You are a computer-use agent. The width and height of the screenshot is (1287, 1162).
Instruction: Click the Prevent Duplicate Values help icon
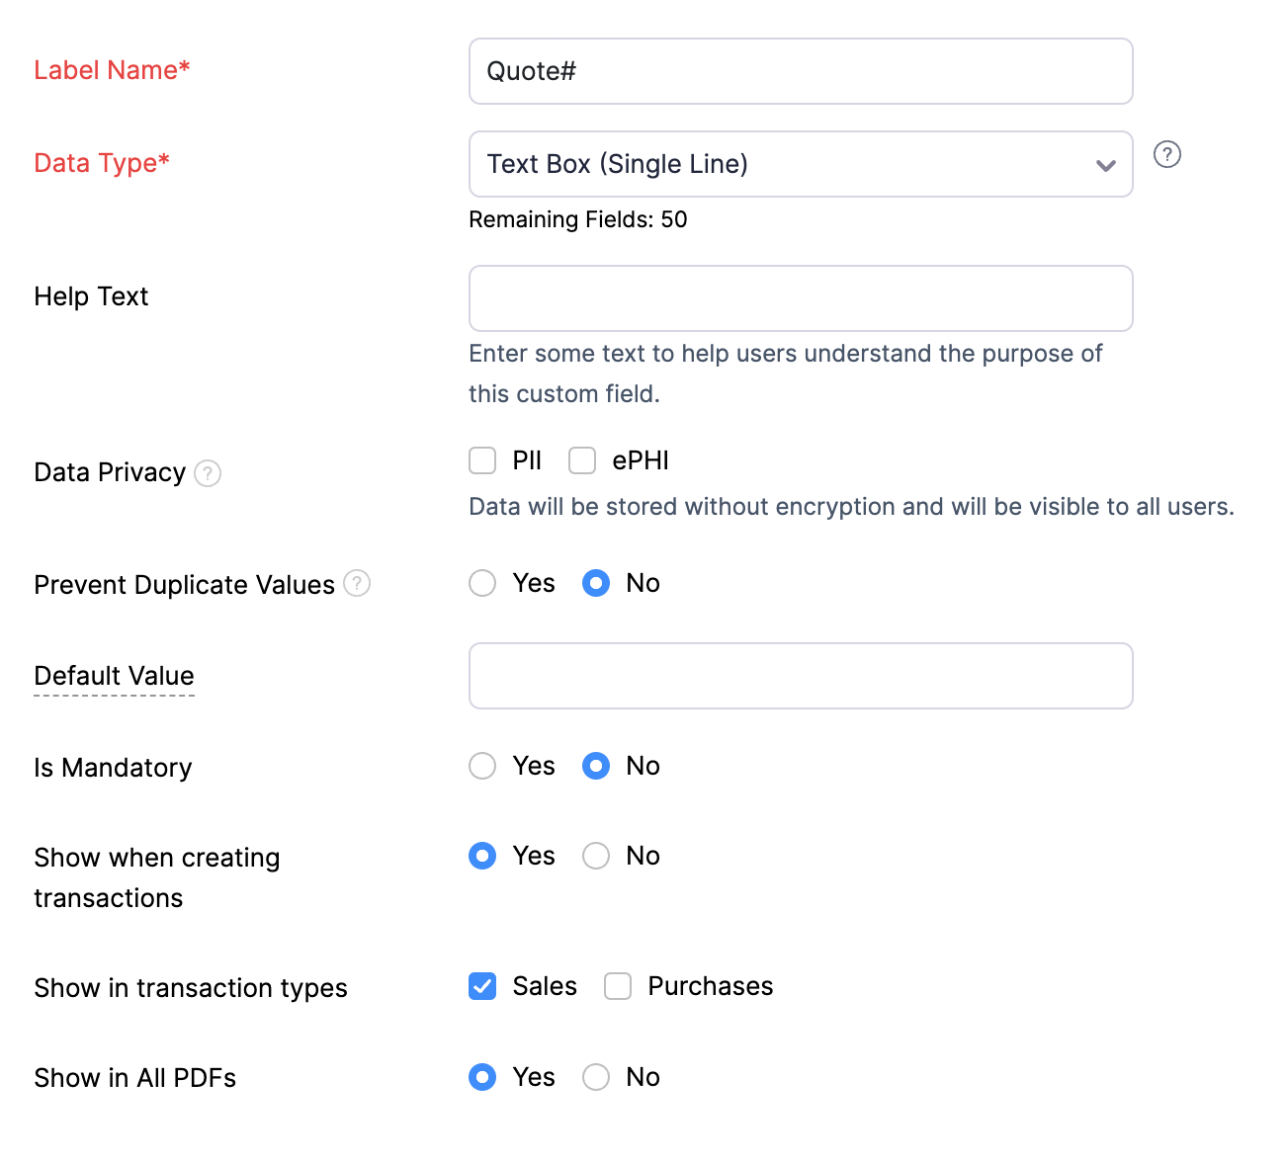coord(357,584)
